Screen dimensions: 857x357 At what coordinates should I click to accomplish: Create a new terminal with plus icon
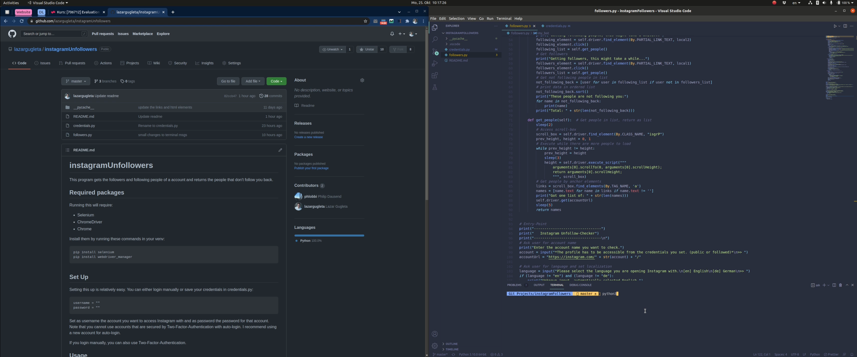tap(824, 285)
